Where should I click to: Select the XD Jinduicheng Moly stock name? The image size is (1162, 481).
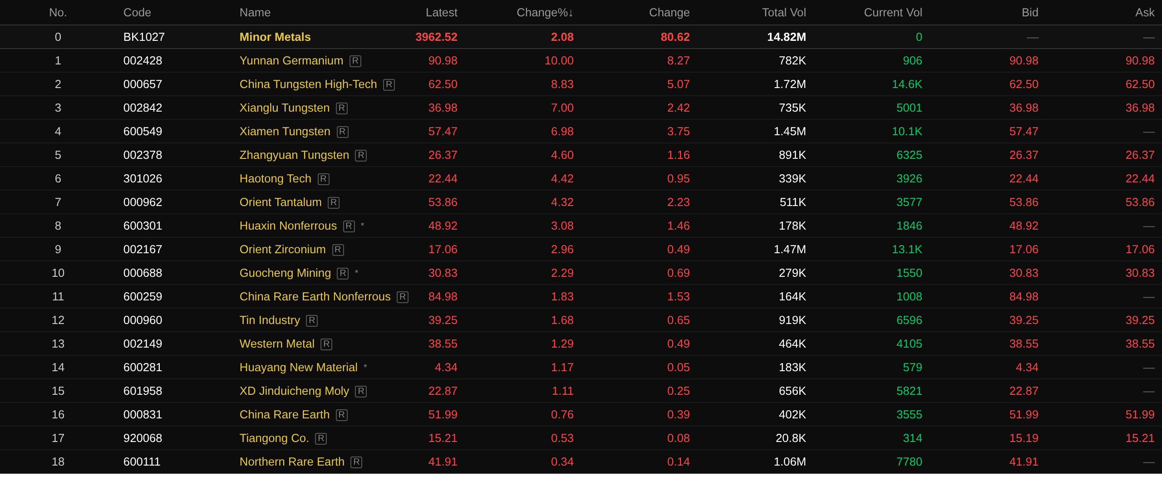[294, 391]
